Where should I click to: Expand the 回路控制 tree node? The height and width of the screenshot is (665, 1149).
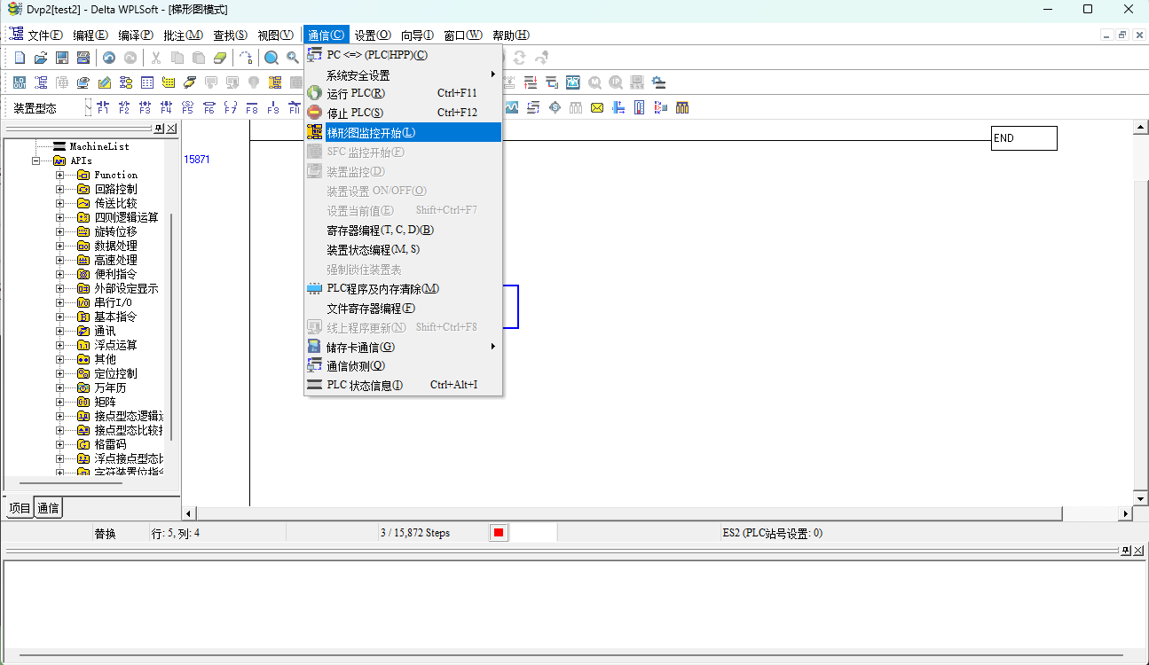[x=60, y=189]
